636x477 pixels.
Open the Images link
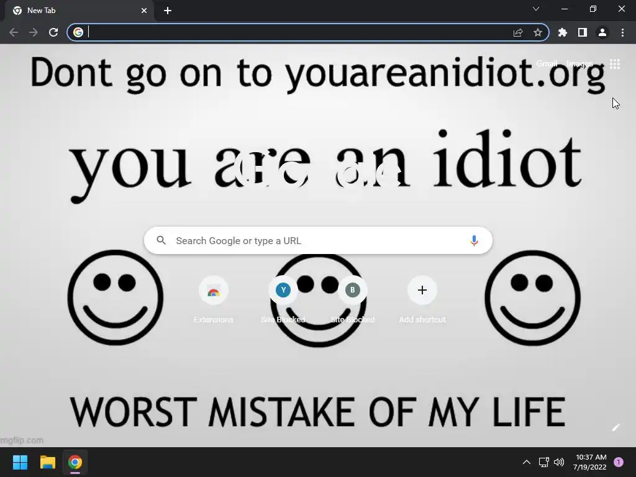[x=579, y=64]
